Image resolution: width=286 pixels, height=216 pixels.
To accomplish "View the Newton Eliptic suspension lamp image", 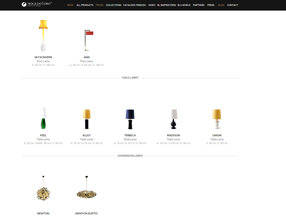I will tap(87, 187).
